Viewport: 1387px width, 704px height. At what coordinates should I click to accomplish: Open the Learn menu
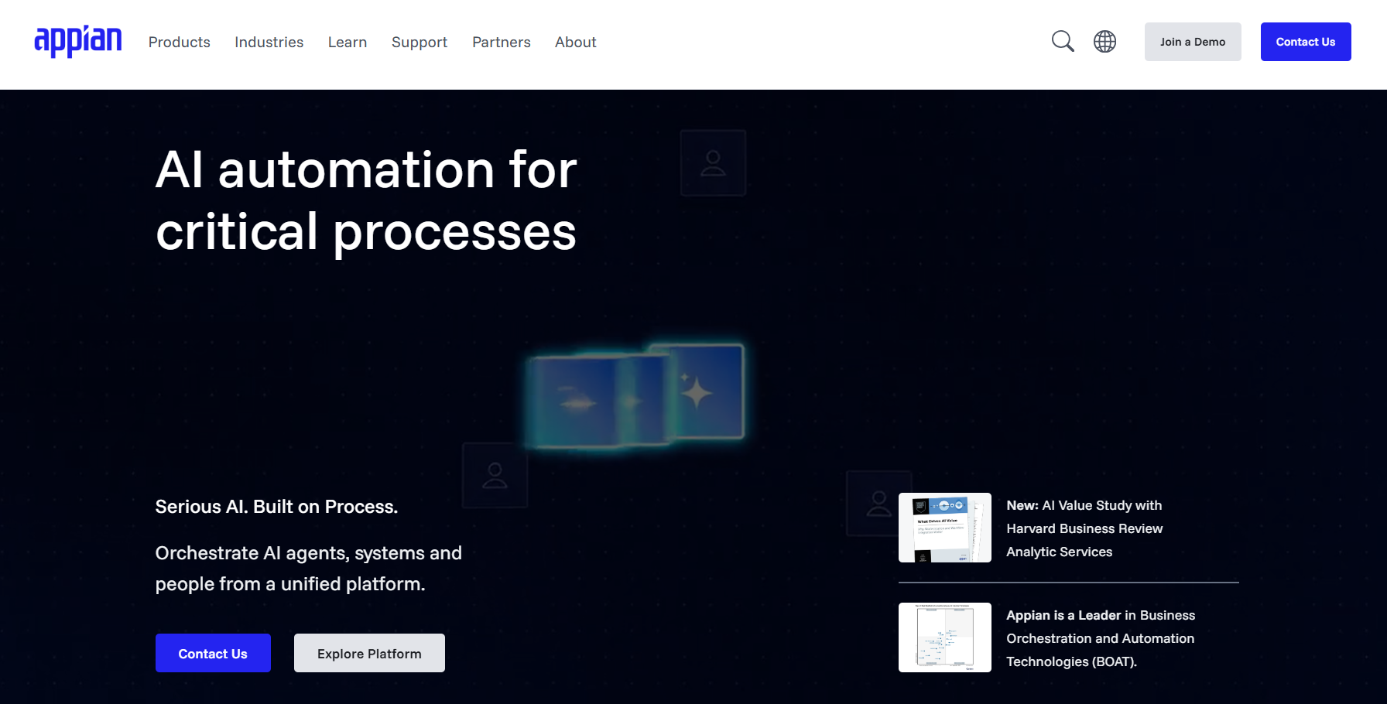click(348, 42)
